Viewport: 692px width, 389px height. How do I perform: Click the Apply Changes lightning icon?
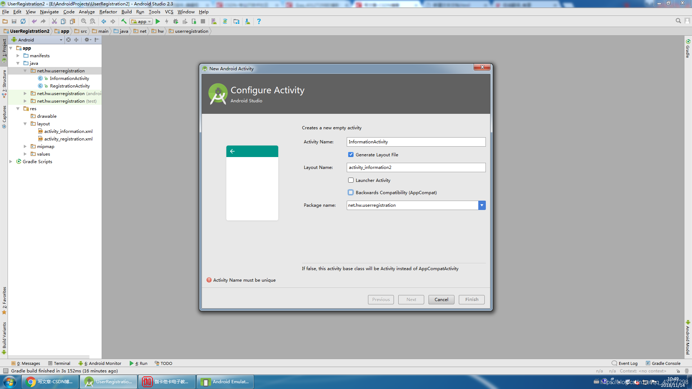pyautogui.click(x=167, y=22)
